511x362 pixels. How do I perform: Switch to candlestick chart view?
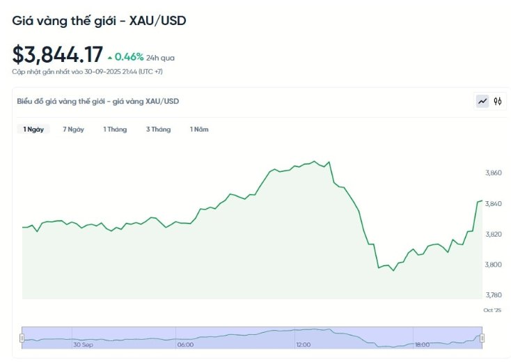[x=498, y=102]
